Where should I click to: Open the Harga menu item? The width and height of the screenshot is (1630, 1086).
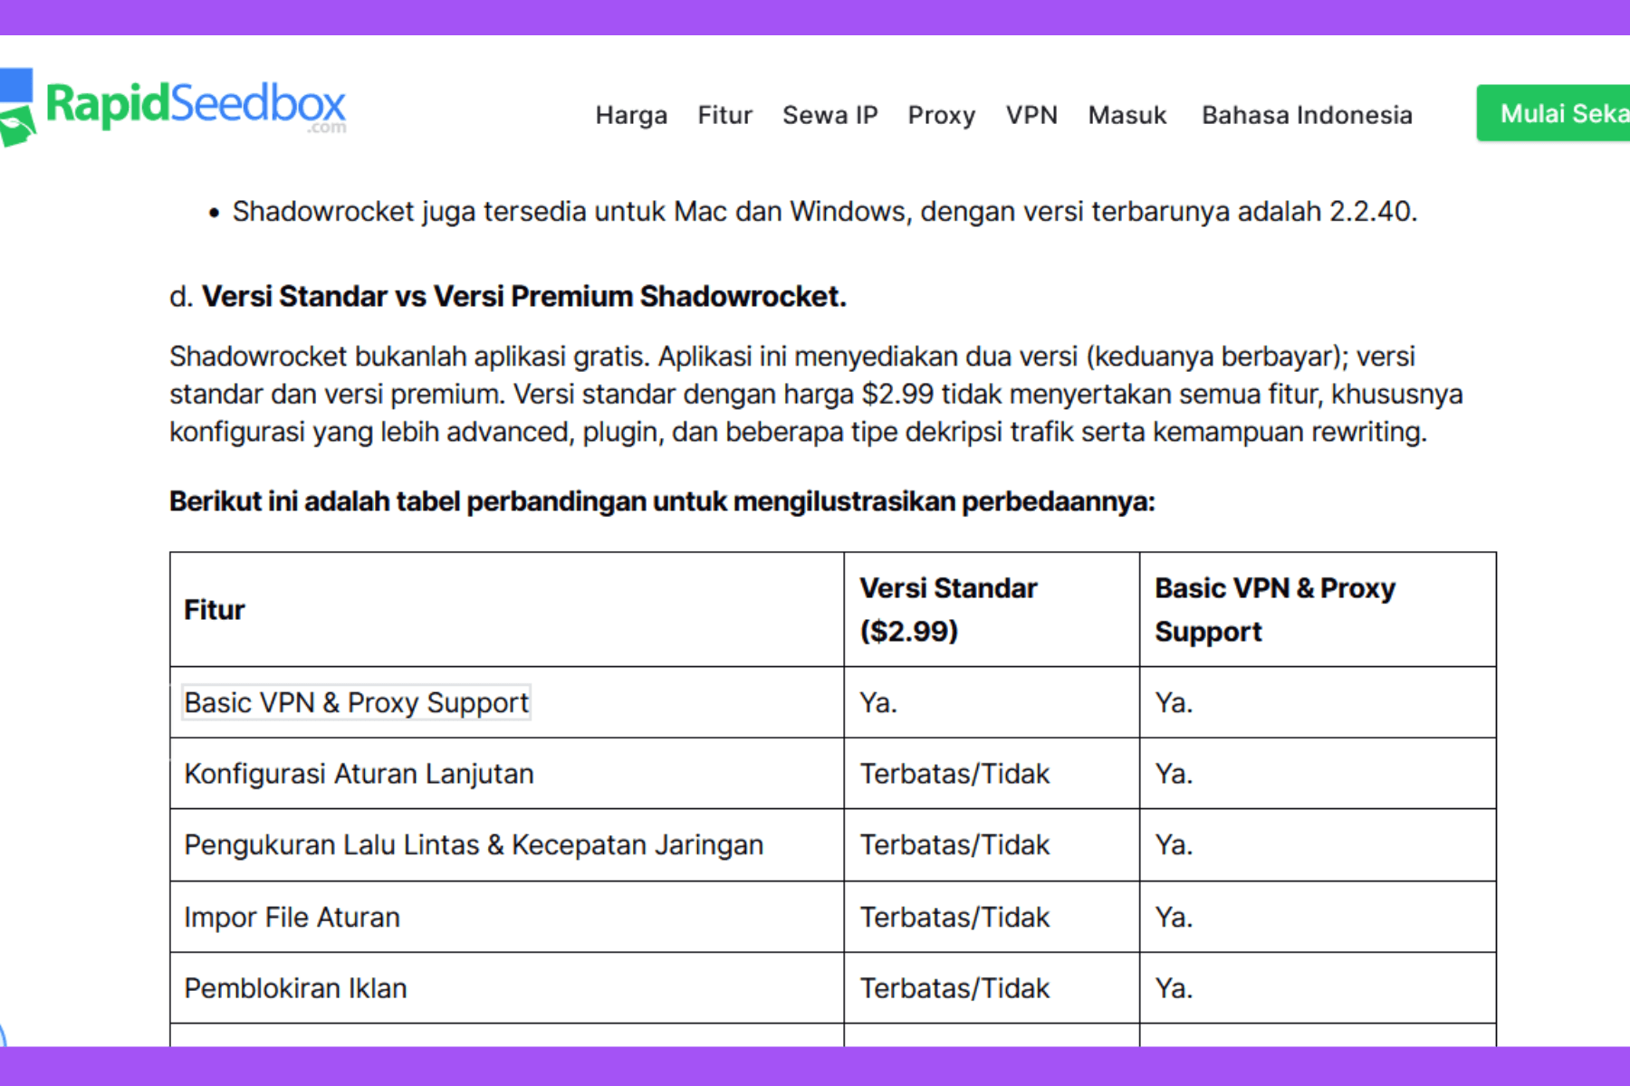pyautogui.click(x=631, y=115)
